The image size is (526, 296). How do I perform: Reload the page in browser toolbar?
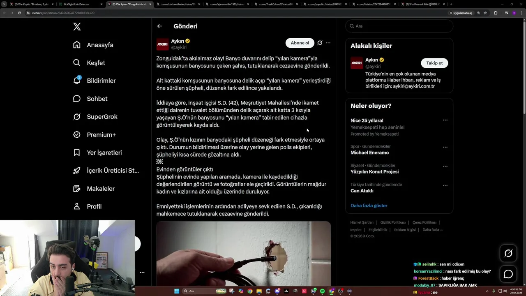coord(19,13)
